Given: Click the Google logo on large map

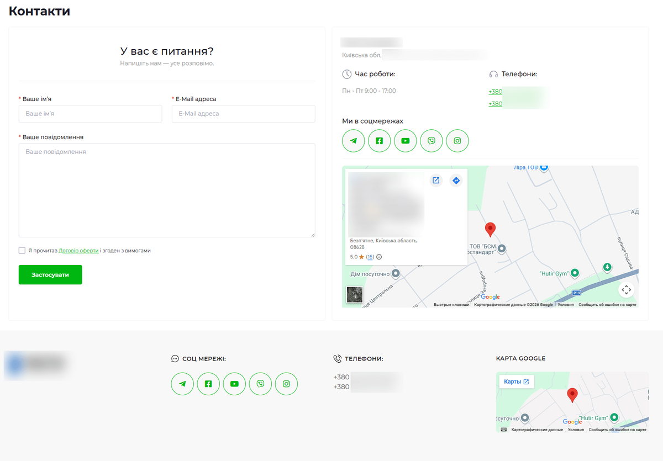Looking at the screenshot, I should tap(490, 297).
